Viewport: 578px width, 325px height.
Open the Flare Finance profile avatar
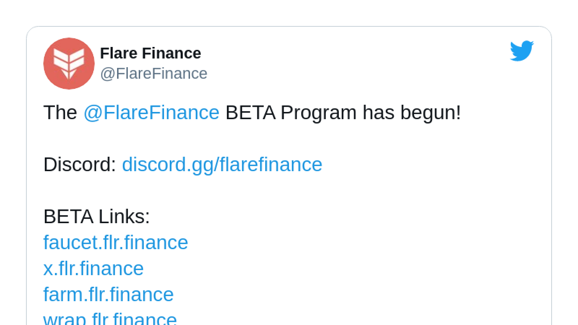coord(69,64)
